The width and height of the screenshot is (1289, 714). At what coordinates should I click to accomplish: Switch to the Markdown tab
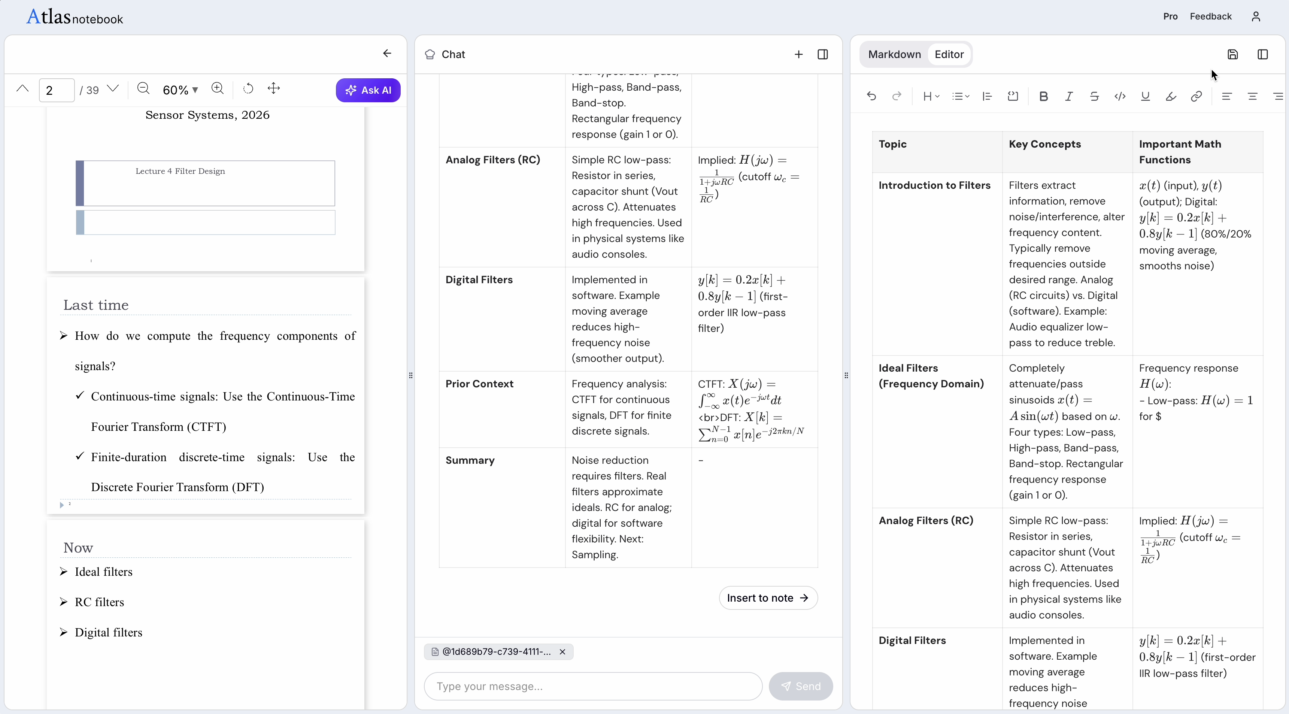pos(894,55)
